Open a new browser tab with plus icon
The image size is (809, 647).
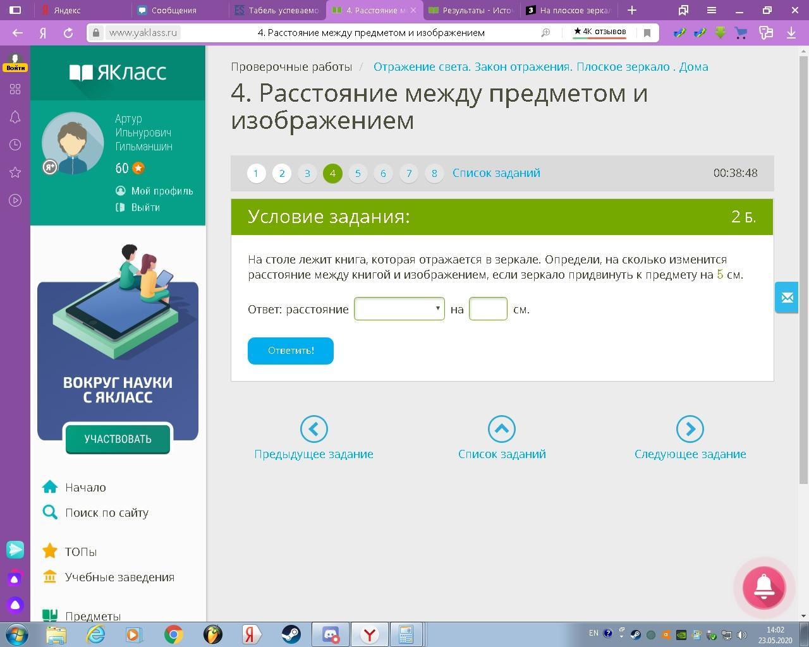(631, 10)
